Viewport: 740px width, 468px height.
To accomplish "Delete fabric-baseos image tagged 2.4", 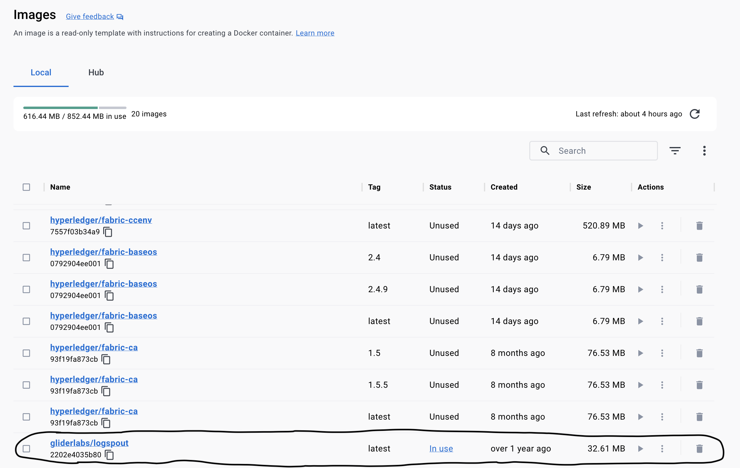I will click(x=700, y=258).
